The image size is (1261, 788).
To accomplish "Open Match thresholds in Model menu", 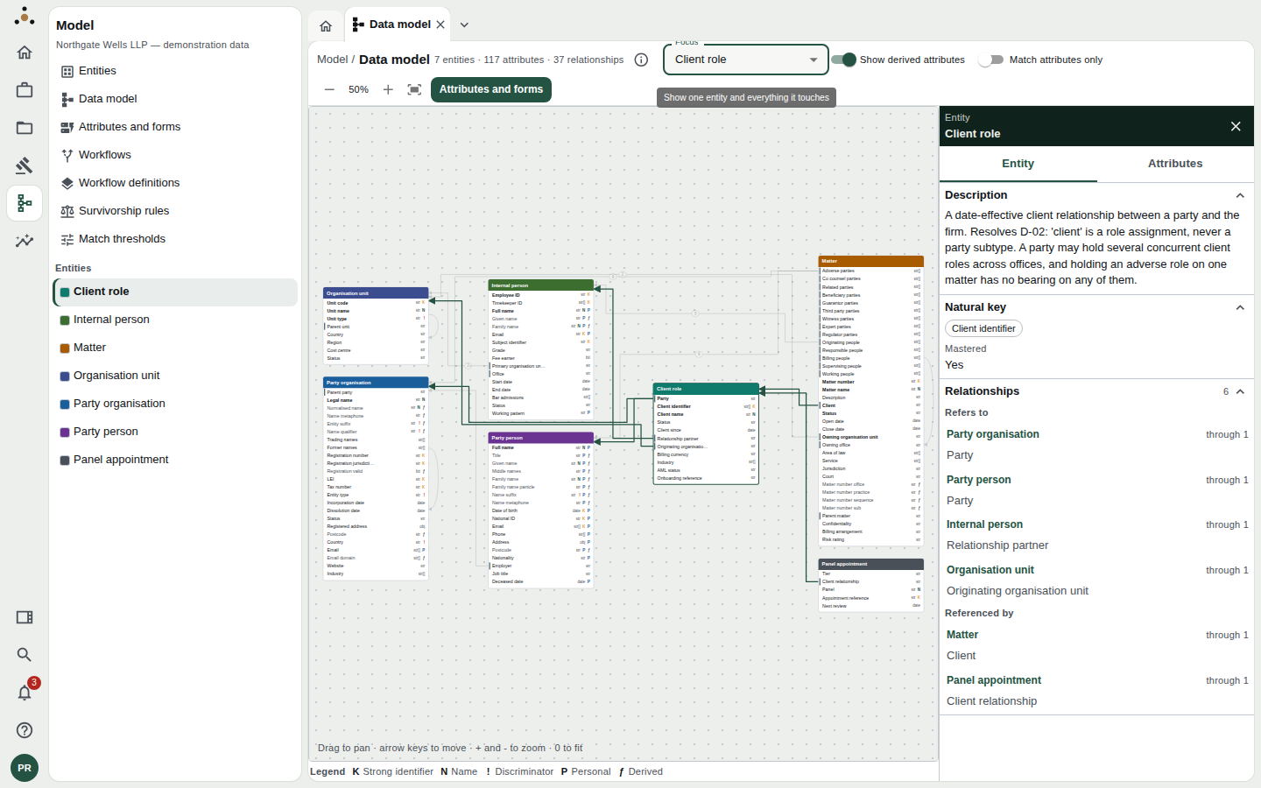I will tap(175, 239).
